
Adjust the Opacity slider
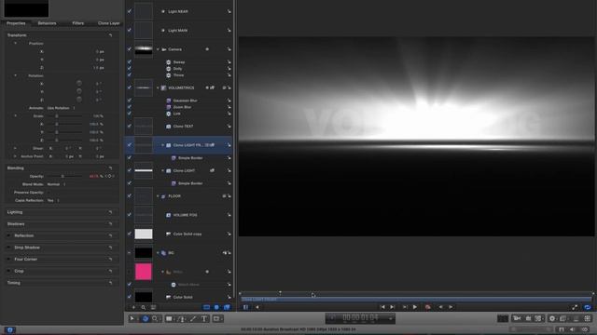coord(64,176)
